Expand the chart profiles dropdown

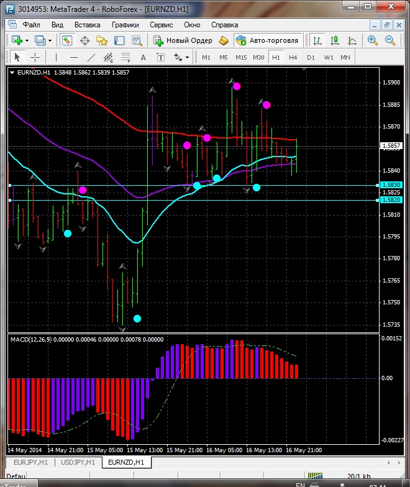50,40
